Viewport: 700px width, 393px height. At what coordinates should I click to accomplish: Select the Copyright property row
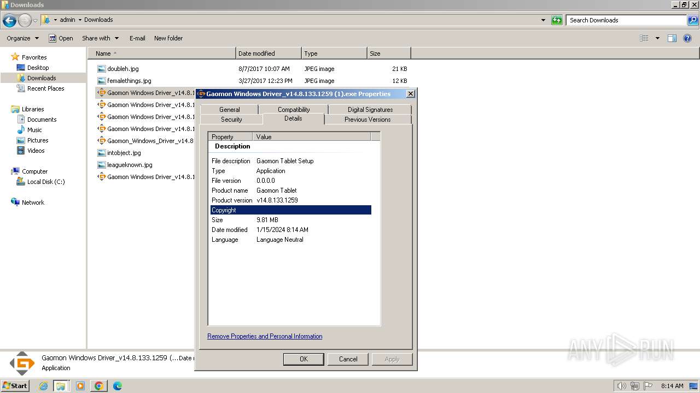pyautogui.click(x=291, y=210)
